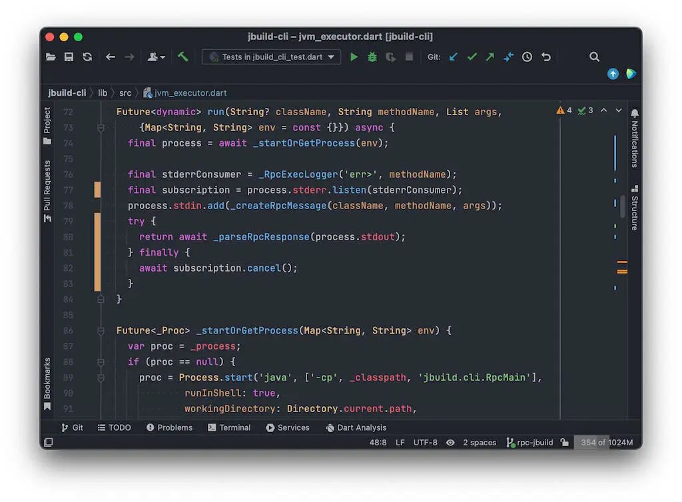Open the rpc-jbuild Git branch menu
This screenshot has height=502, width=682.
pyautogui.click(x=529, y=443)
